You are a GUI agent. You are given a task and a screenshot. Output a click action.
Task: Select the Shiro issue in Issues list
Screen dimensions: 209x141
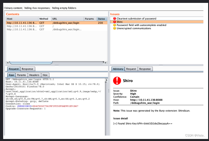pyautogui.click(x=157, y=22)
